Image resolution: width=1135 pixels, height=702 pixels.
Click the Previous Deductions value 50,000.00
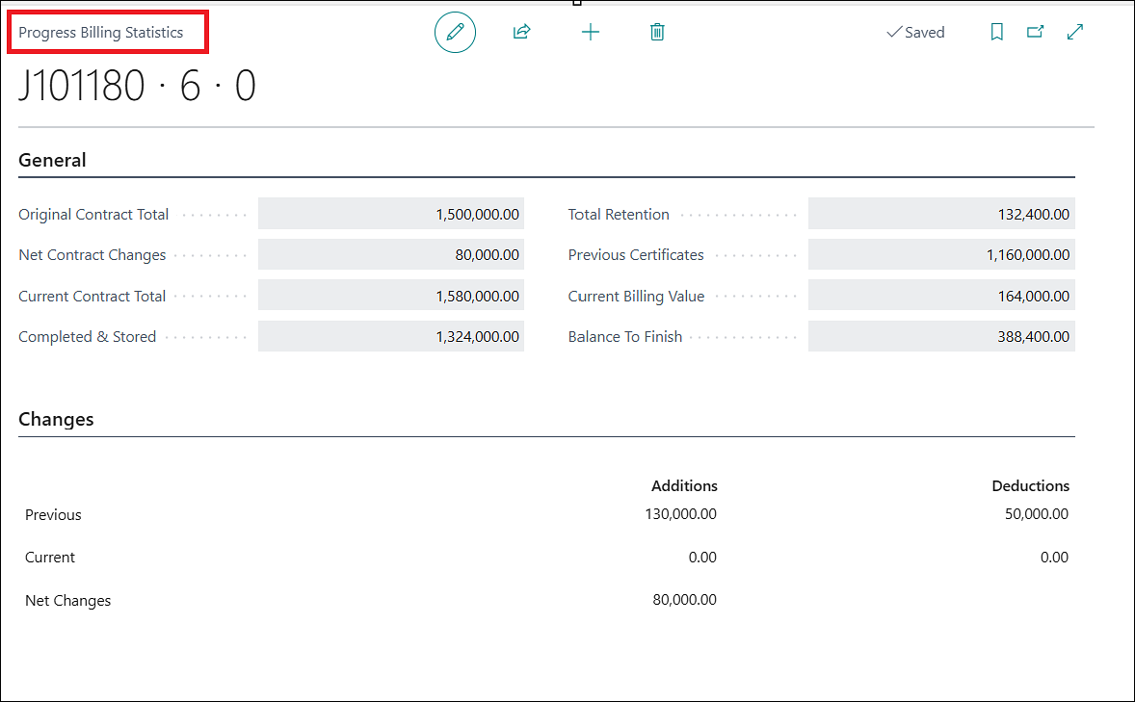coord(1036,514)
